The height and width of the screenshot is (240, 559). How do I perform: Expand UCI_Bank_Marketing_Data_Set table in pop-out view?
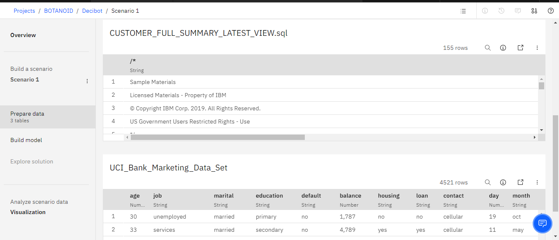click(x=520, y=182)
